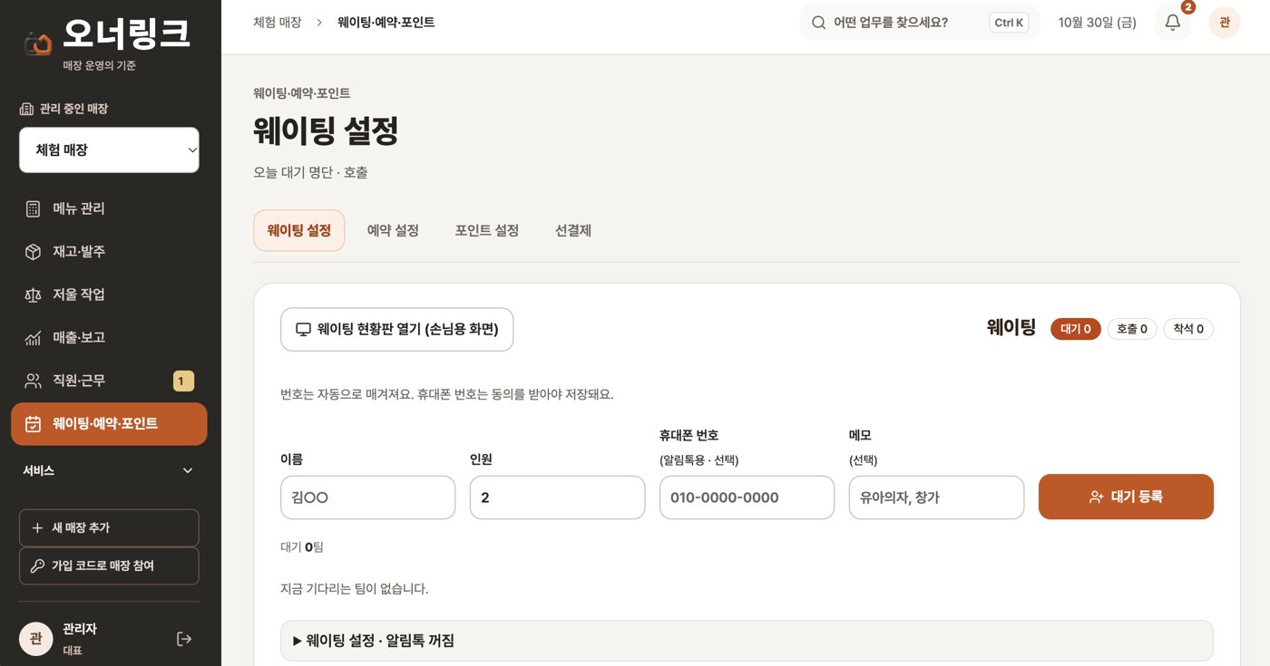This screenshot has width=1270, height=666.
Task: Click the key icon in 가입 코드로 매장 참여
Action: tap(37, 565)
